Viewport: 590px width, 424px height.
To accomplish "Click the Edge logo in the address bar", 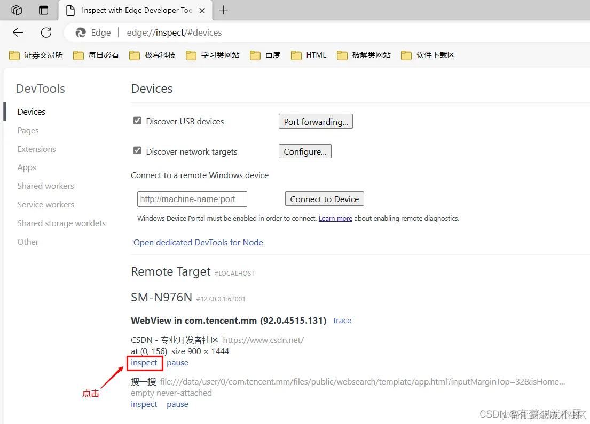I will 81,33.
